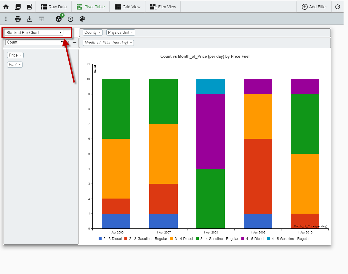Viewport: 348px width, 274px height.
Task: Click the refresh icon in the top right
Action: tap(337, 6)
